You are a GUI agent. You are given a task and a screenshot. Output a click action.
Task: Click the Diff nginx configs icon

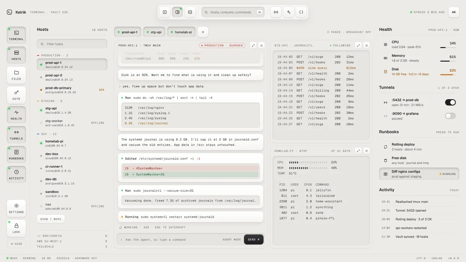(385, 174)
